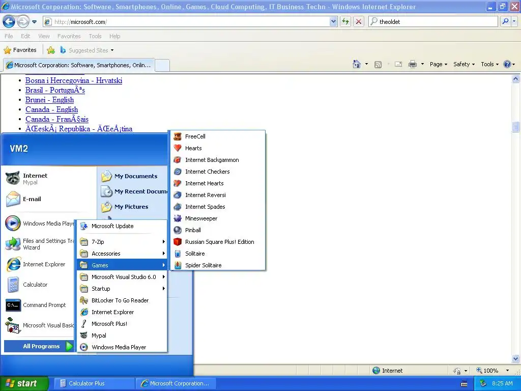521x391 pixels.
Task: Launch FreeCell from the Games menu
Action: pyautogui.click(x=218, y=136)
